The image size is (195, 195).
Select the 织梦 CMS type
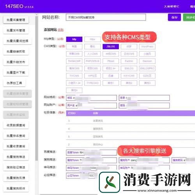pyautogui.click(x=129, y=46)
